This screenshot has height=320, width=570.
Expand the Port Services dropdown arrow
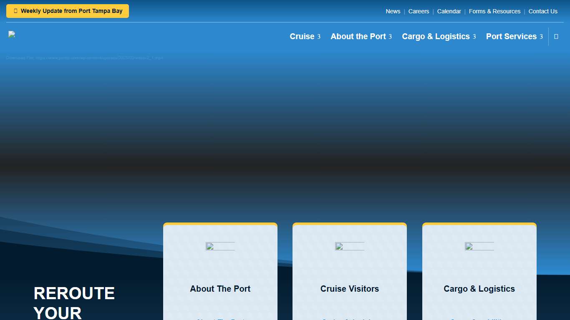tap(541, 37)
